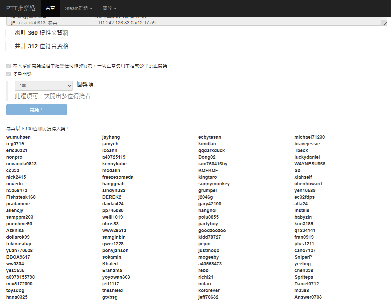Open the prize count dropdown showing 100
This screenshot has width=391, height=301.
coord(44,86)
